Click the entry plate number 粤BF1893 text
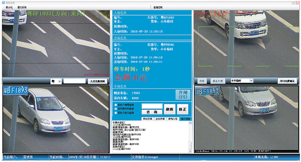Screen dimensions: 301x162 (x=167, y=17)
